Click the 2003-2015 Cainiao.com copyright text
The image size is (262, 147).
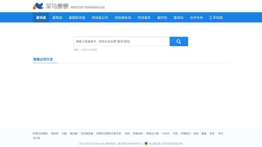pyautogui.click(x=97, y=144)
